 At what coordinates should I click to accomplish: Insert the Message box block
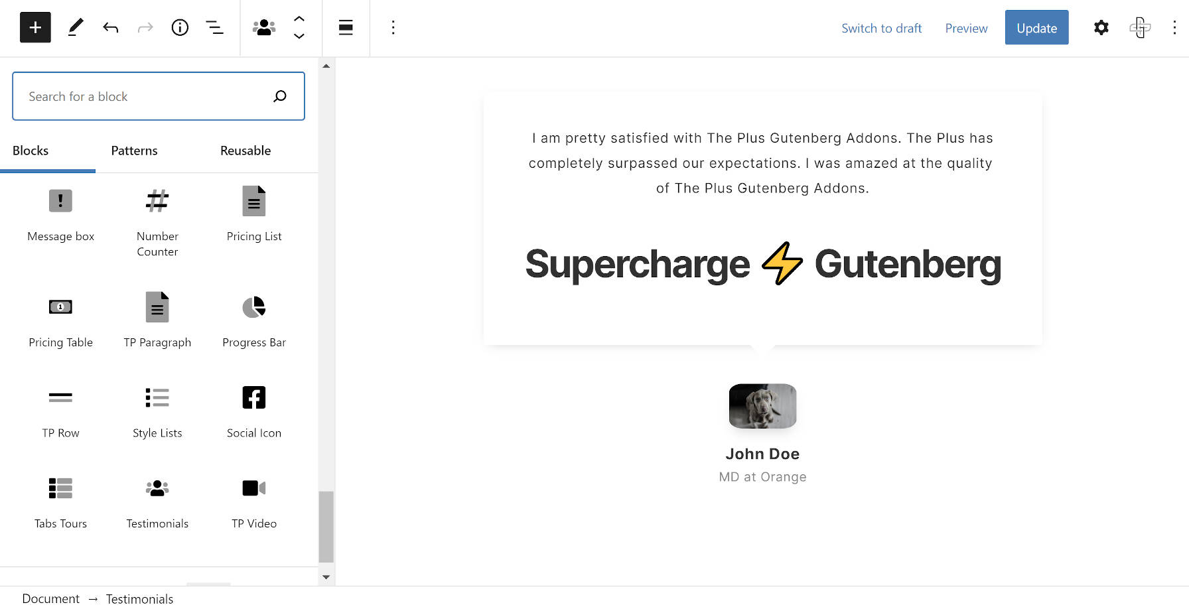[60, 212]
